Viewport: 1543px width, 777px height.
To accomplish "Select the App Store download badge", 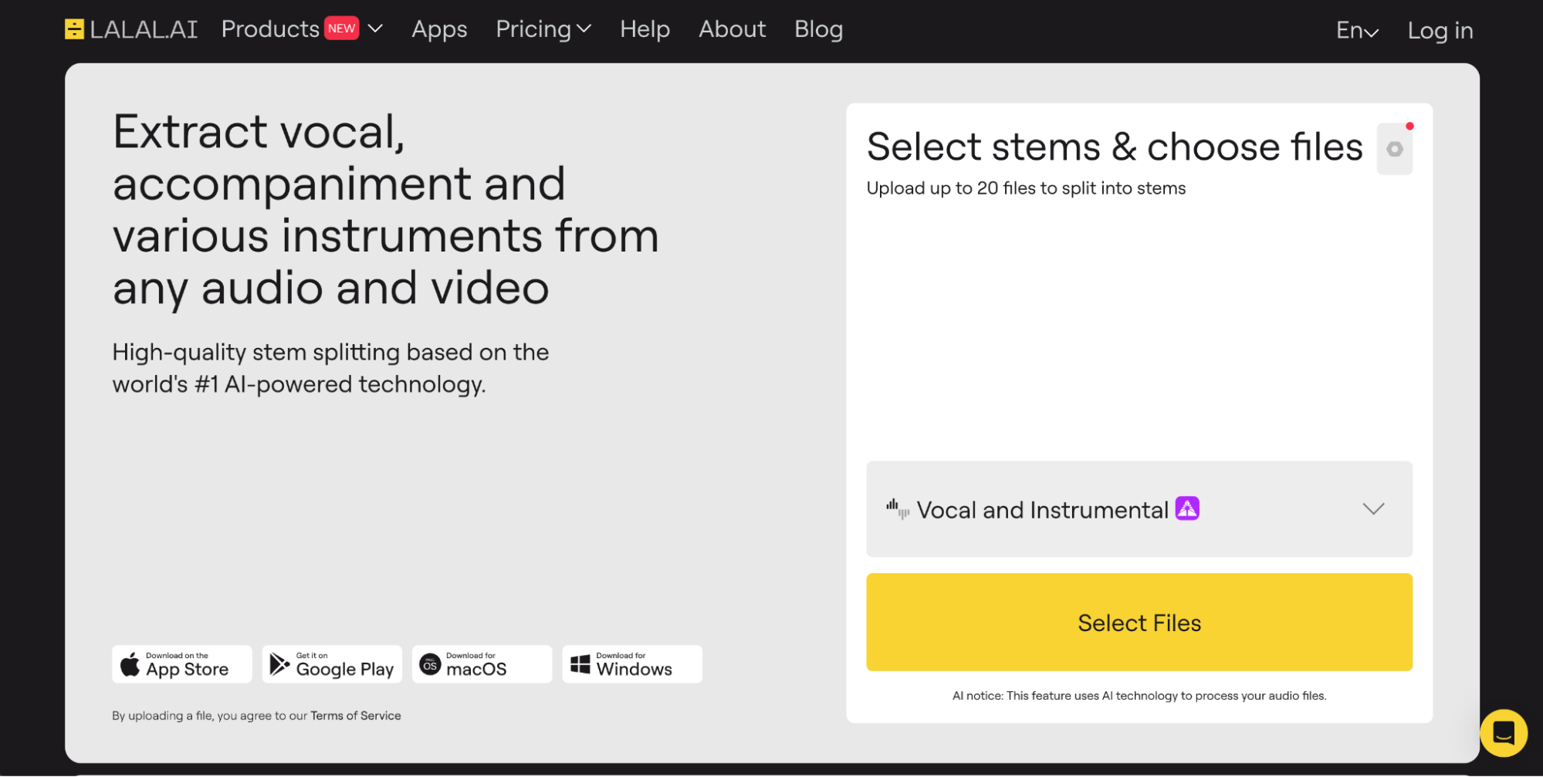I will pos(181,664).
